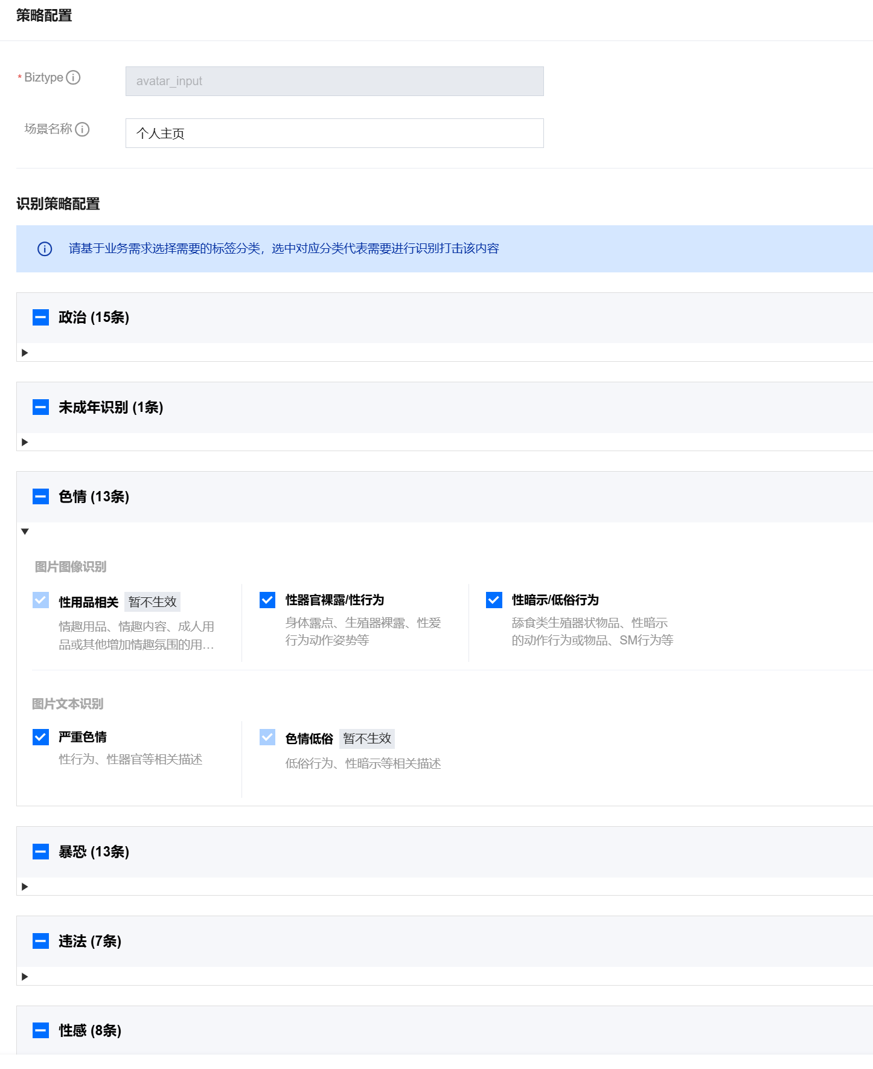This screenshot has height=1069, width=873.
Task: Toggle the 暴恐 (13条) category checkbox
Action: point(40,852)
